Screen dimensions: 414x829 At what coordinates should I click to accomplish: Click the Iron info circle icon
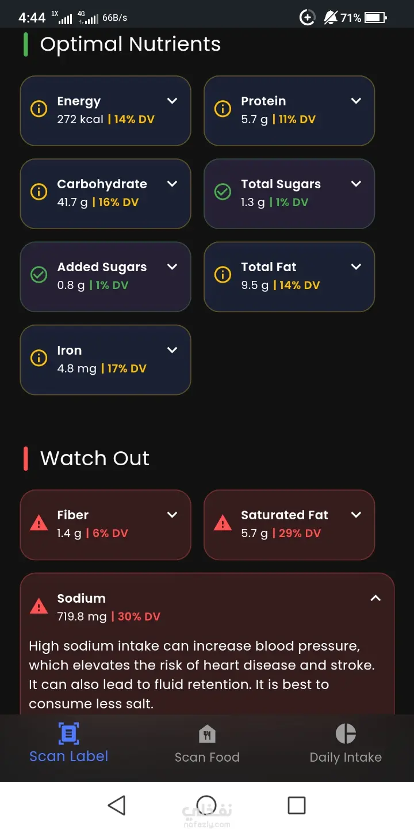pos(39,358)
